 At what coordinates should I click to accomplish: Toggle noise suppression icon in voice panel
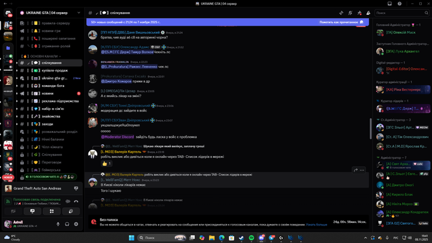(x=67, y=201)
